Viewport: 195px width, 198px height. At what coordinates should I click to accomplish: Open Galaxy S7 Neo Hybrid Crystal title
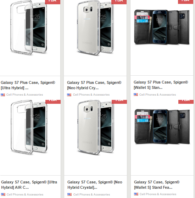tap(95, 185)
